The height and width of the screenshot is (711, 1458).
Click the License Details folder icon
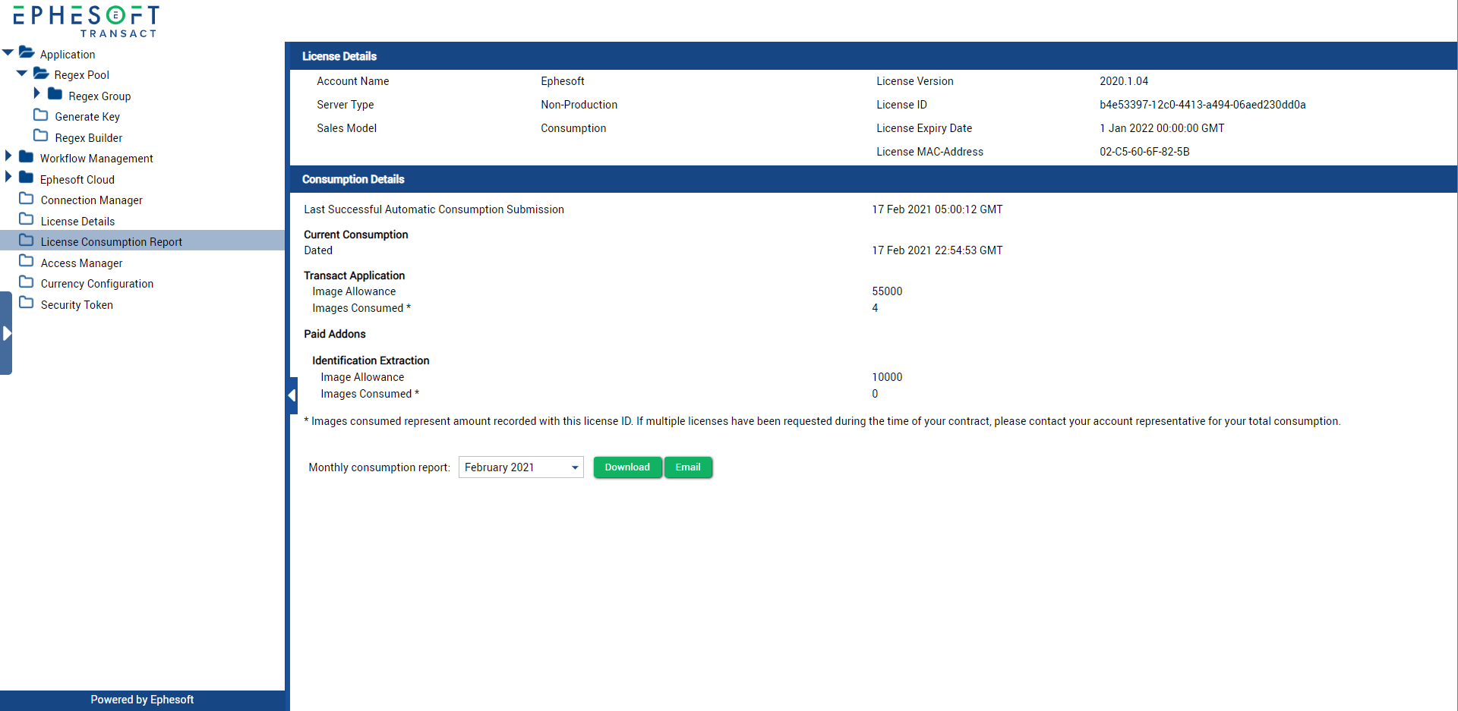coord(27,219)
